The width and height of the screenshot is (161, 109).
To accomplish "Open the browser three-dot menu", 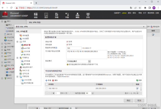I will [x=158, y=8].
